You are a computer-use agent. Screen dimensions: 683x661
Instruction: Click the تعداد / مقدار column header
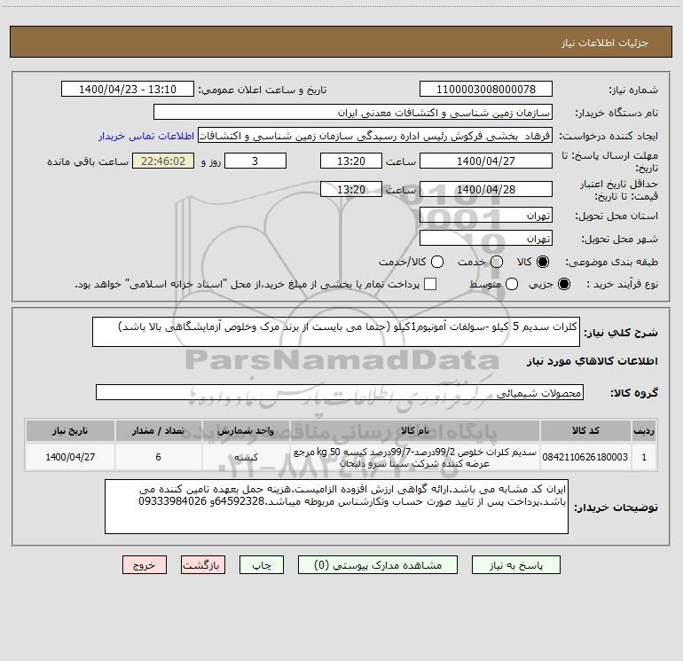click(158, 430)
